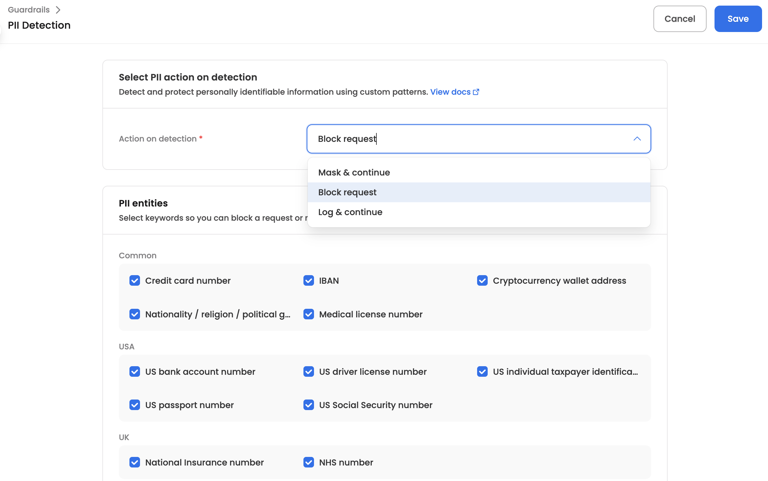The image size is (768, 481).
Task: Disable US Social Security number detection
Action: coord(309,405)
